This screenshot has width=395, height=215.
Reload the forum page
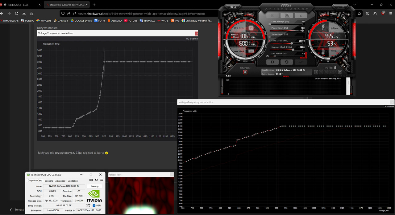[x=17, y=14]
